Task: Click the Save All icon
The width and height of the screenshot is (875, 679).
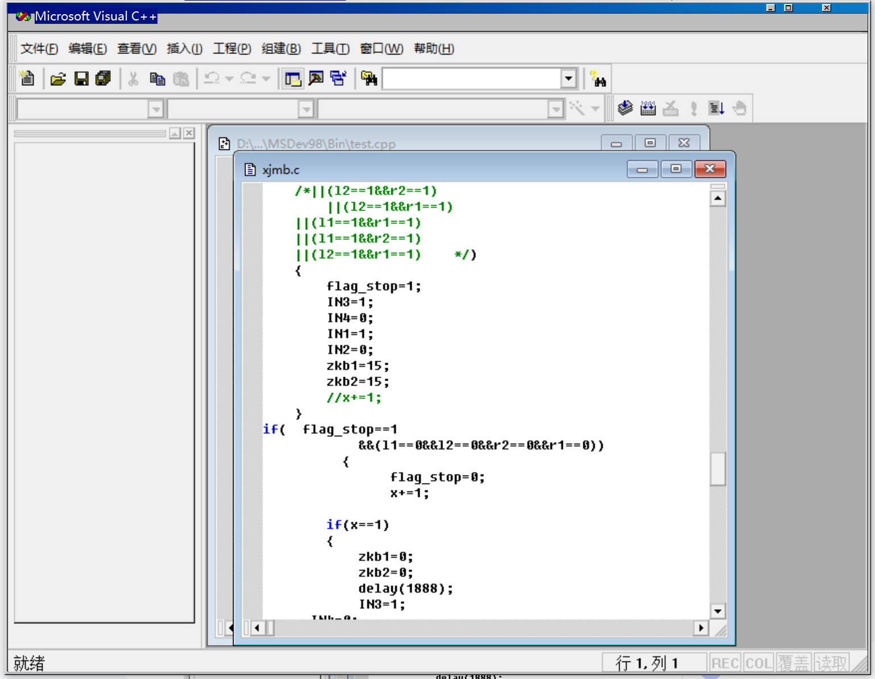Action: (x=102, y=78)
